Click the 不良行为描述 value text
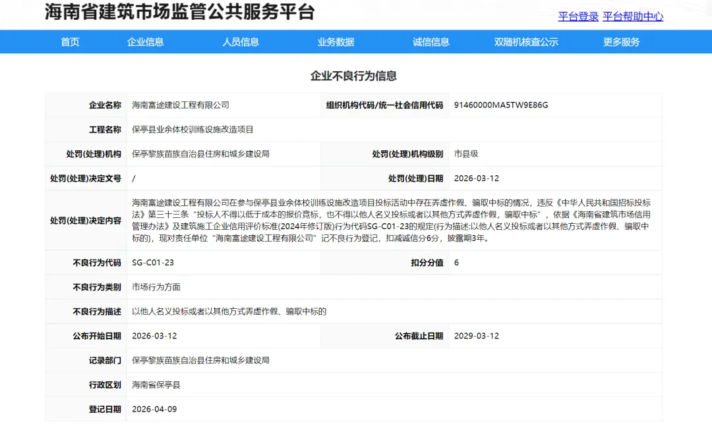The width and height of the screenshot is (712, 428). 229,311
